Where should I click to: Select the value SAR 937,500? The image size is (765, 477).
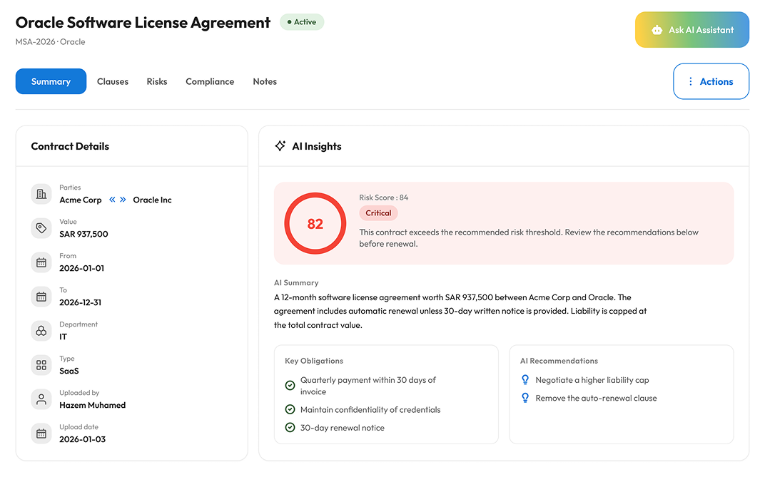coord(84,234)
